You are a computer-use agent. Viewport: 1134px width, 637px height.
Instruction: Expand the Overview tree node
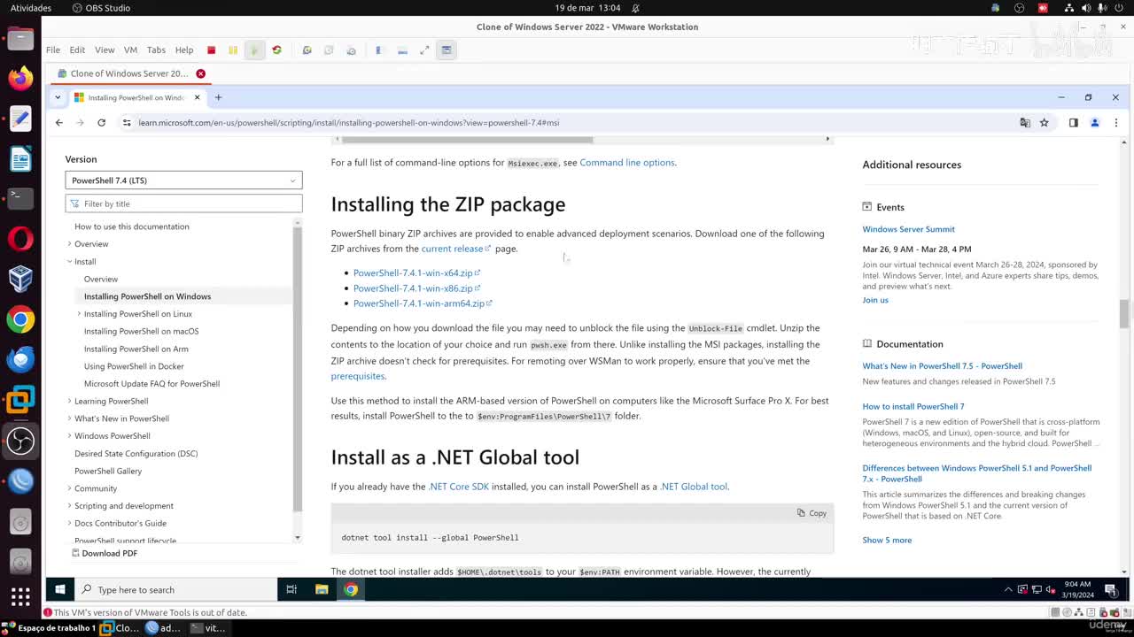coord(69,244)
